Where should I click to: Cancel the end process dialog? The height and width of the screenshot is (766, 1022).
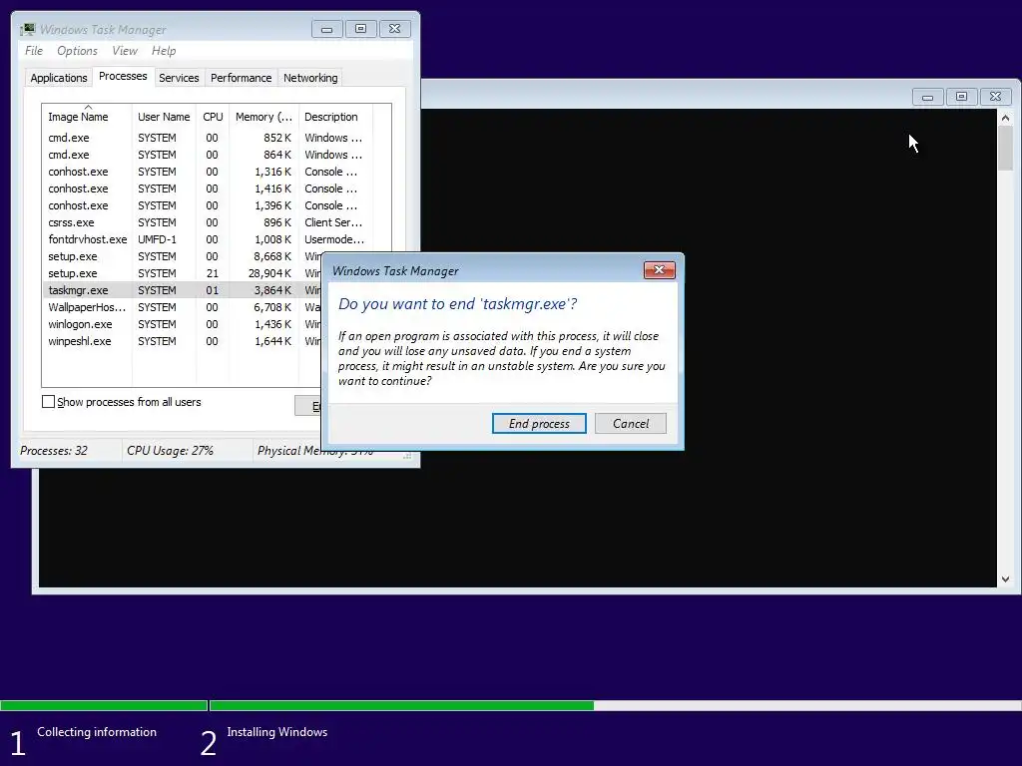(631, 423)
